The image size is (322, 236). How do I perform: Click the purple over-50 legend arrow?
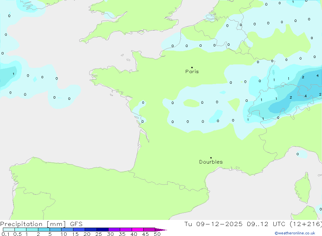(161, 230)
